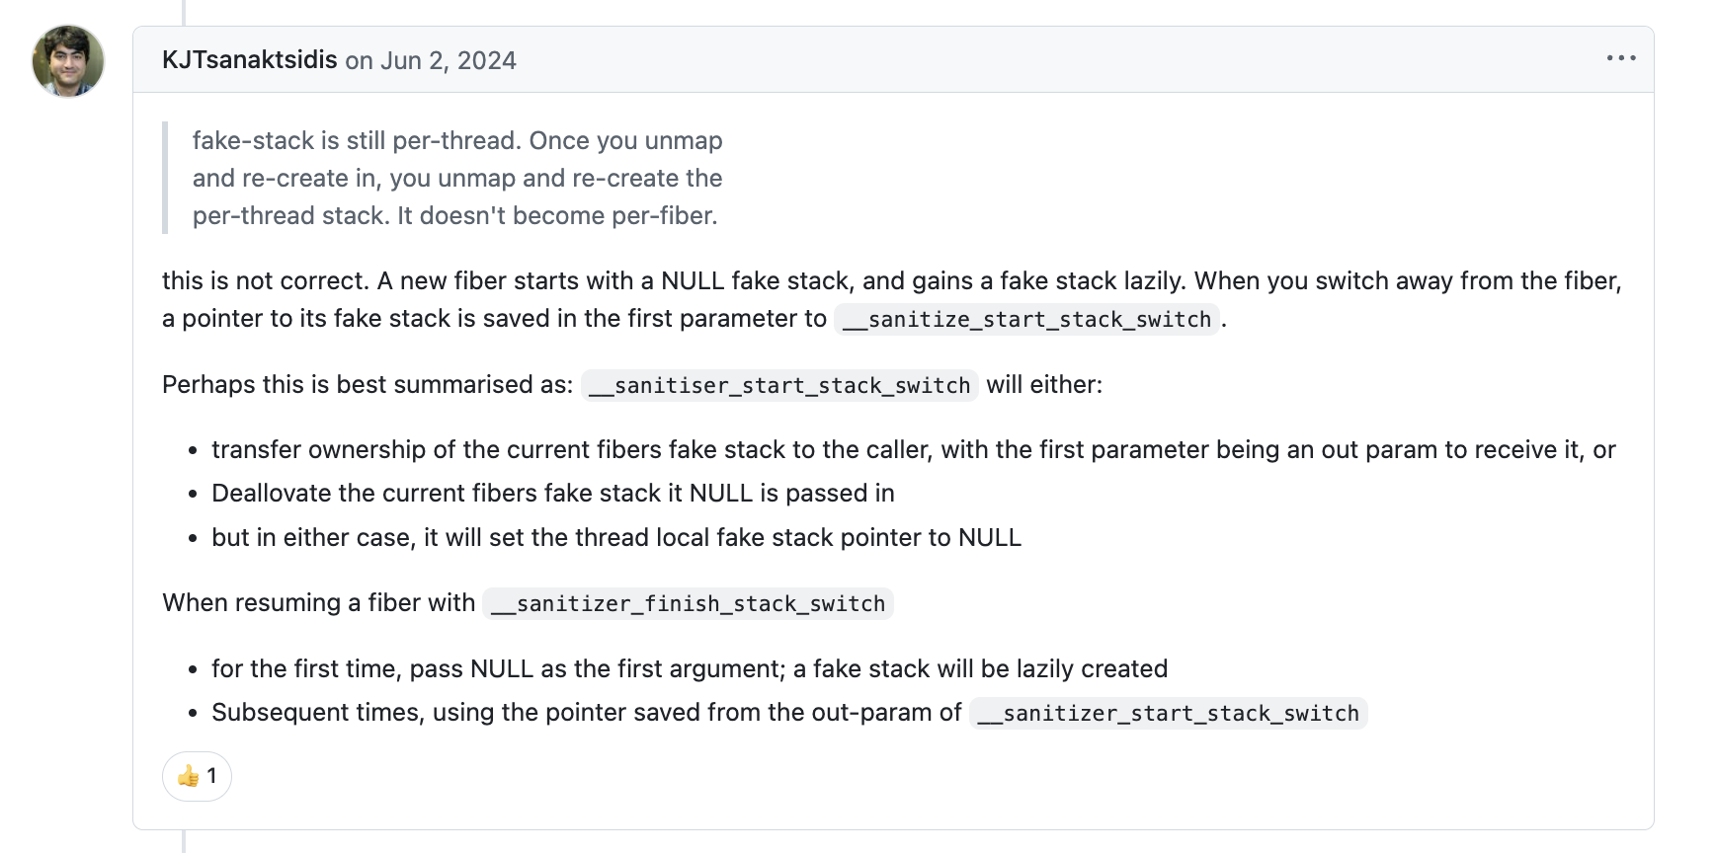
Task: Click the 'but in either case' bullet
Action: click(616, 537)
